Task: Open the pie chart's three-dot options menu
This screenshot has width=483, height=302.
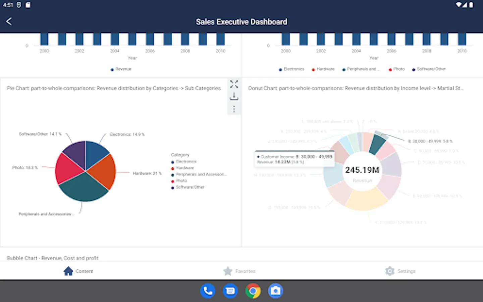Action: coord(234,109)
